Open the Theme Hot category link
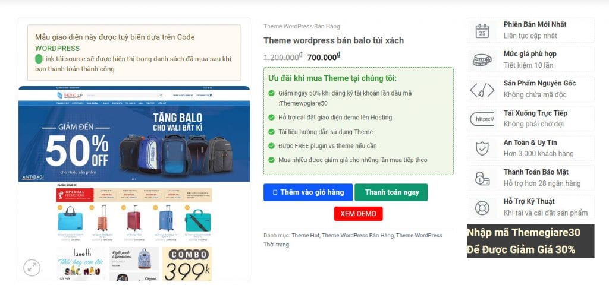 (305, 236)
